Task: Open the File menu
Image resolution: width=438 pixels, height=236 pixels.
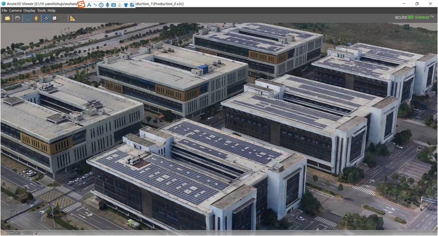Action: (x=4, y=10)
